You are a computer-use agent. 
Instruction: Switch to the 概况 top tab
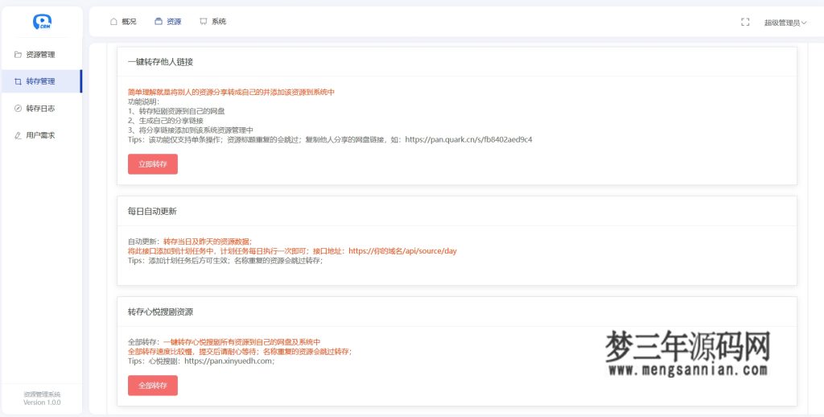[123, 22]
